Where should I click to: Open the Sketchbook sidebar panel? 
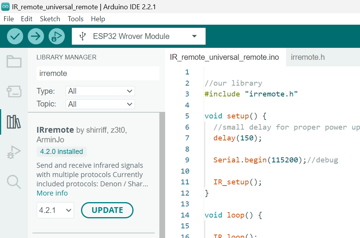tap(14, 61)
